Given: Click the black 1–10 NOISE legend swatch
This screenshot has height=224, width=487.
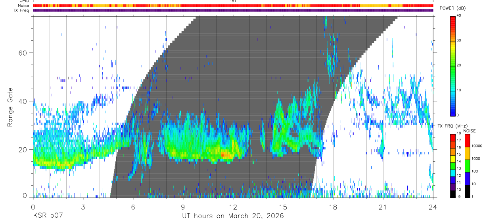Looking at the screenshot, I should pos(467,192).
